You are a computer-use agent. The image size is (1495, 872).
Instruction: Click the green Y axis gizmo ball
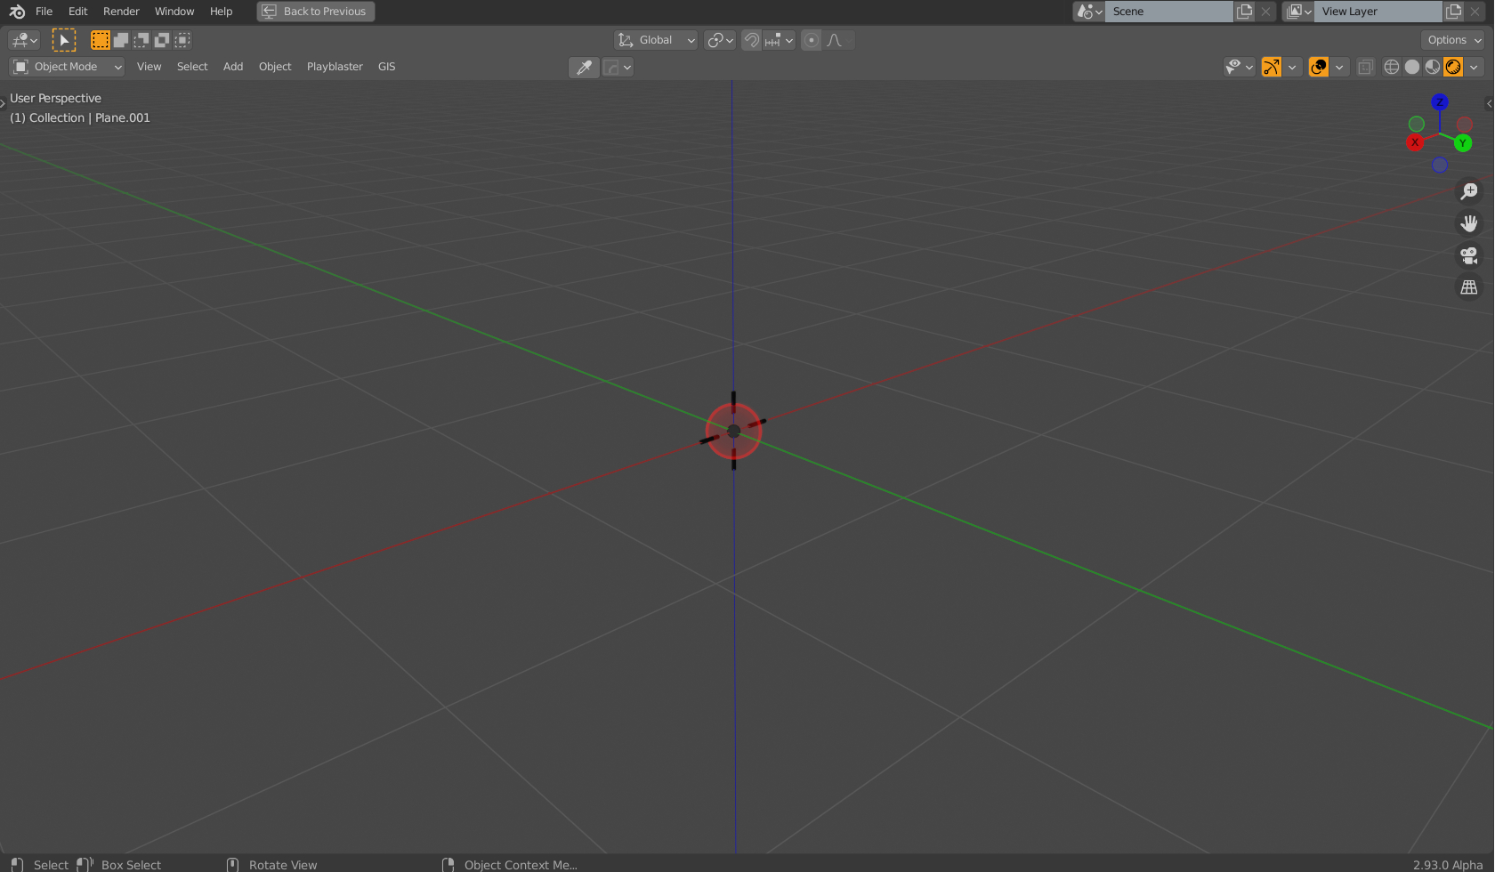click(x=1463, y=143)
